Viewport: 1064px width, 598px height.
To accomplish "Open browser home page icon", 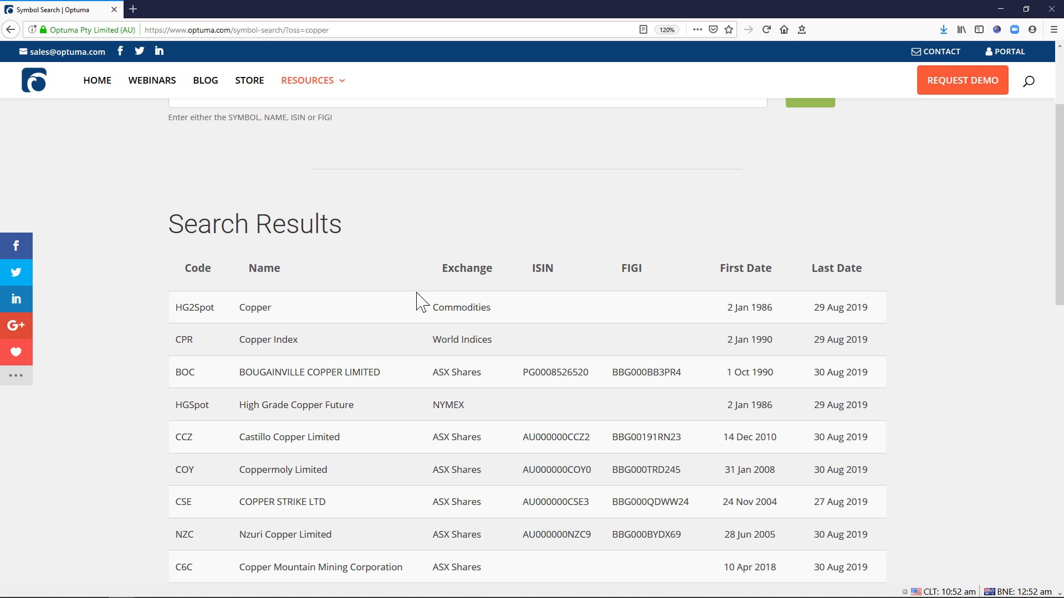I will pyautogui.click(x=784, y=30).
